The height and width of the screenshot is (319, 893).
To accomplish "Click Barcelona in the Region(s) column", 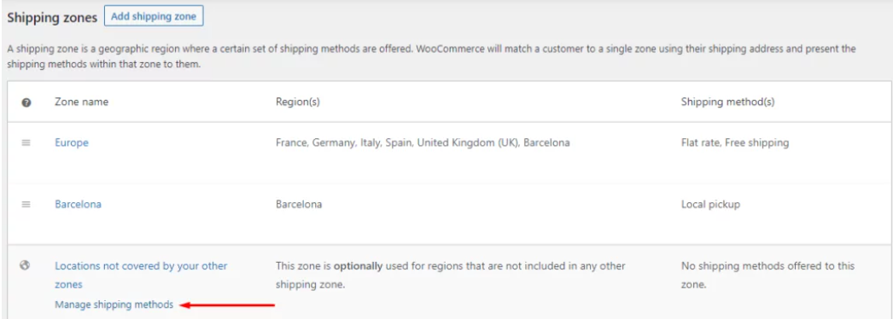I will click(299, 204).
